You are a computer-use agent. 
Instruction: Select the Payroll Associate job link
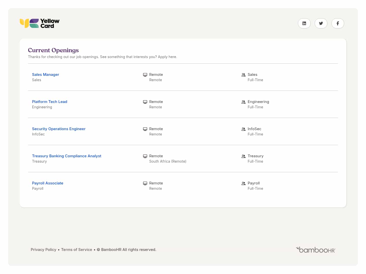48,183
